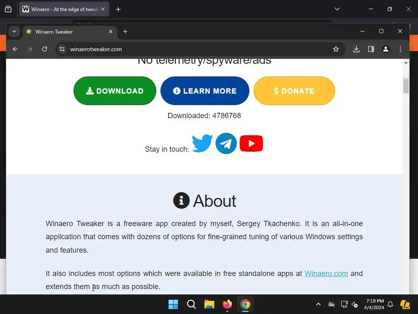Viewport: 418px width, 314px height.
Task: Click the scrollbar up arrow
Action: click(x=406, y=63)
